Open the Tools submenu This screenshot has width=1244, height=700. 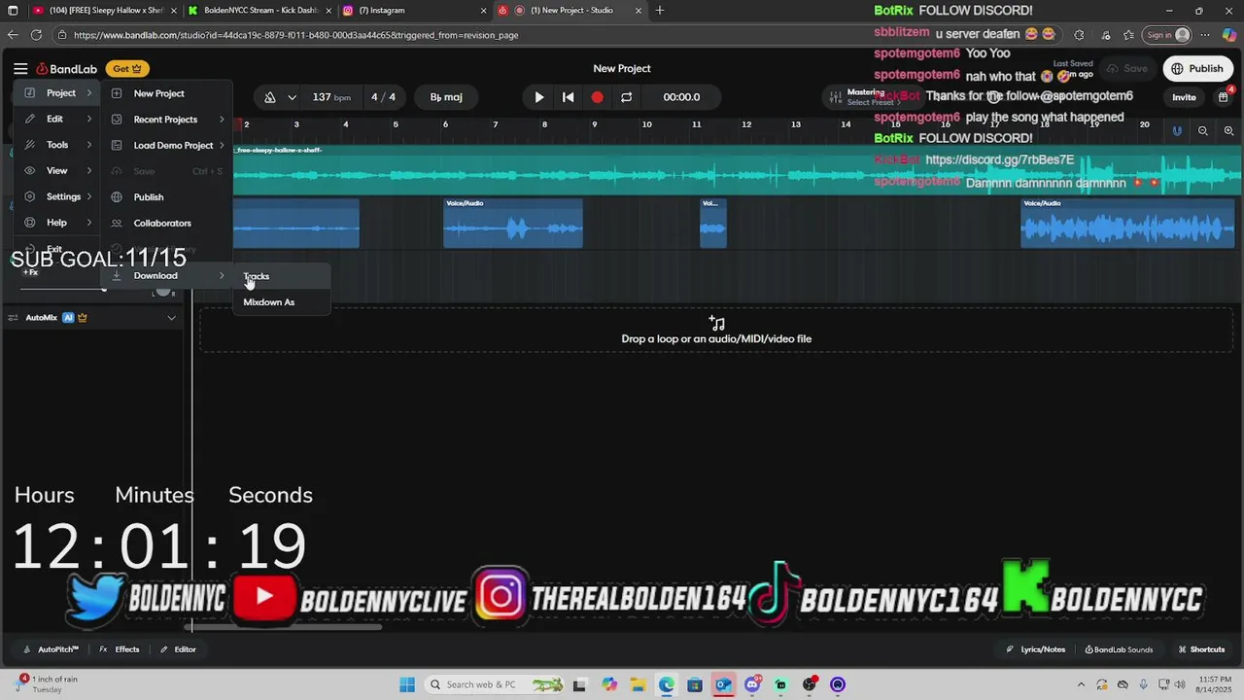tap(56, 145)
